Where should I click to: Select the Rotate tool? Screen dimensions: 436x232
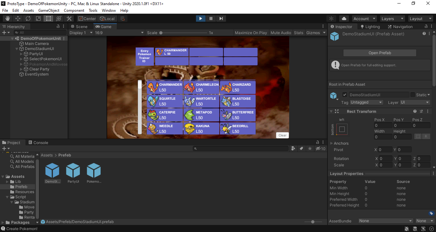(28, 18)
